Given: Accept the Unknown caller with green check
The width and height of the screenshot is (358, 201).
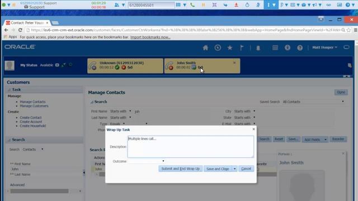Looking at the screenshot, I should [x=117, y=68].
